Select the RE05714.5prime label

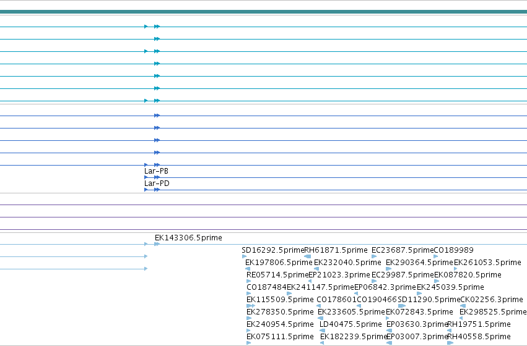pos(277,275)
